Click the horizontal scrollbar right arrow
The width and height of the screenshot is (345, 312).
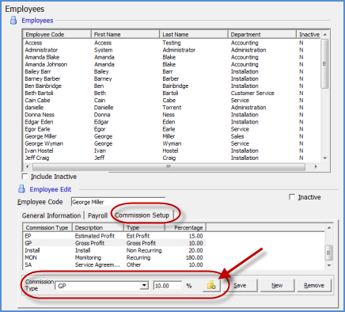(x=316, y=166)
